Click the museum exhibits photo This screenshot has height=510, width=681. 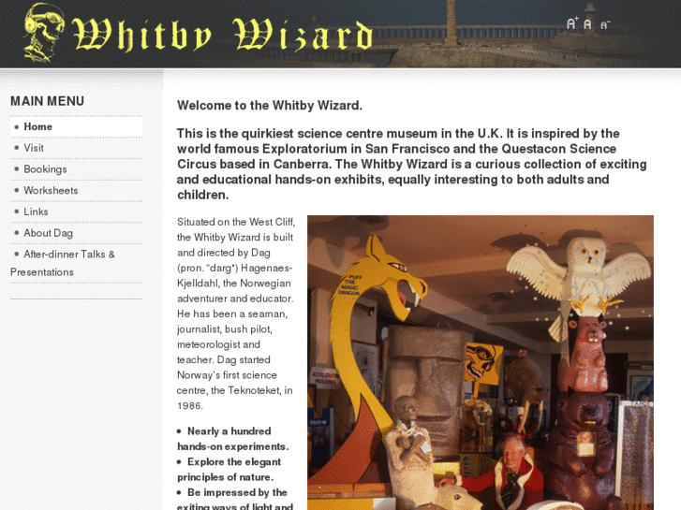pyautogui.click(x=481, y=362)
